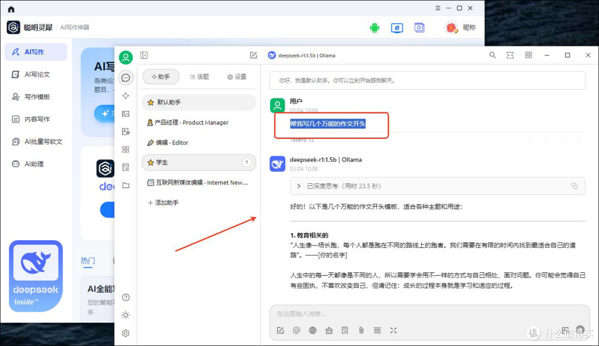Screen dimensions: 599x346
Task: Open the hamburger menu in 聪明灵犀 title bar
Action: (x=438, y=8)
